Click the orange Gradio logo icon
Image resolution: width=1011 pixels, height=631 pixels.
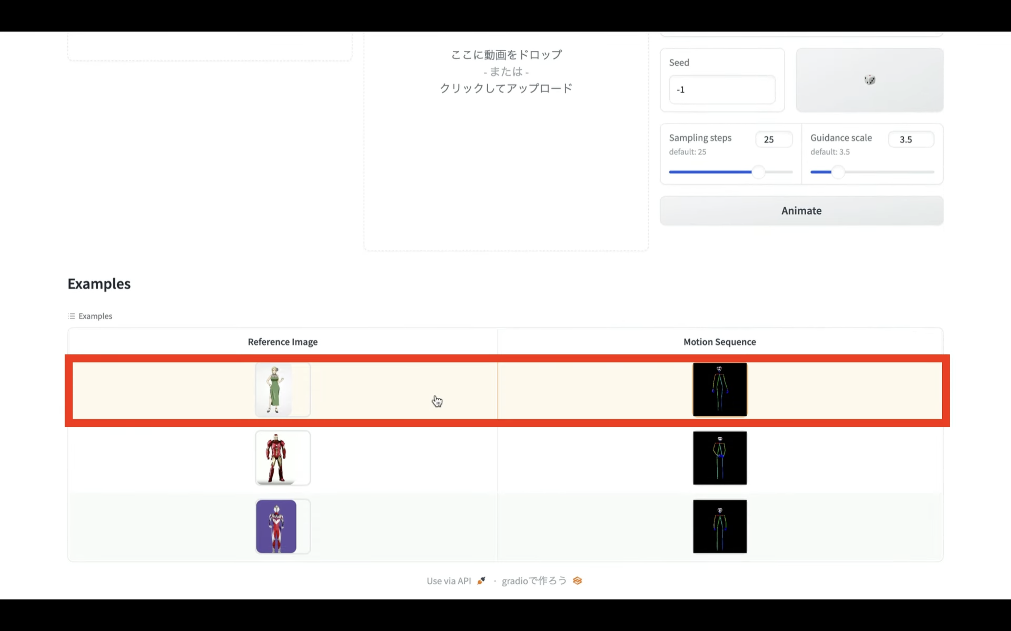577,581
